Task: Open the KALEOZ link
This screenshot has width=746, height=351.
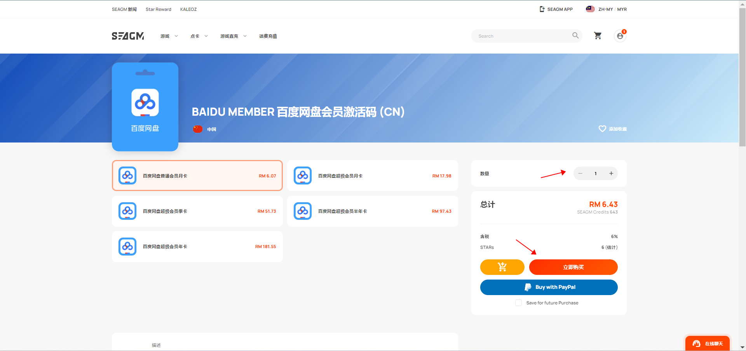Action: coord(188,9)
